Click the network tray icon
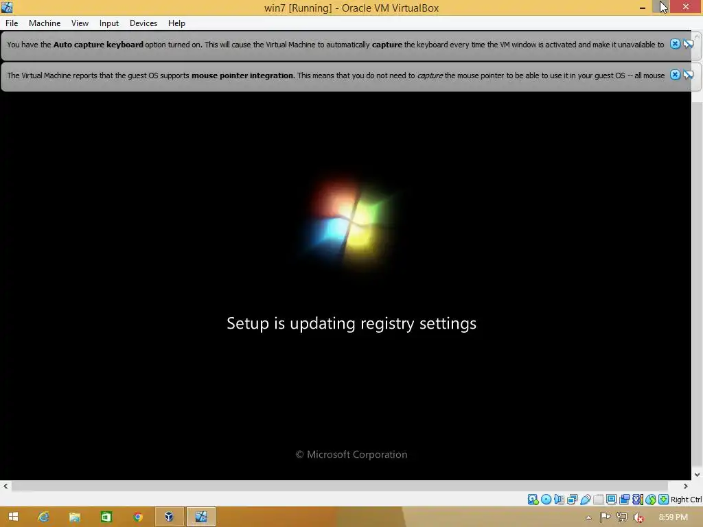Screen dimensions: 703x527 click(622, 517)
